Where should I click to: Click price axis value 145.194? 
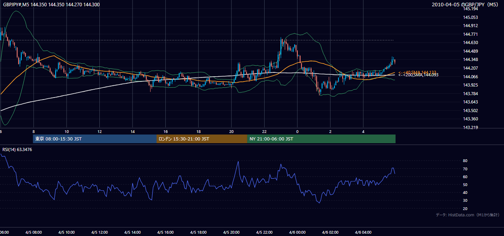click(x=470, y=9)
